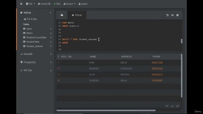Click the SURESH name cell
The height and width of the screenshot is (114, 203).
(x=94, y=80)
